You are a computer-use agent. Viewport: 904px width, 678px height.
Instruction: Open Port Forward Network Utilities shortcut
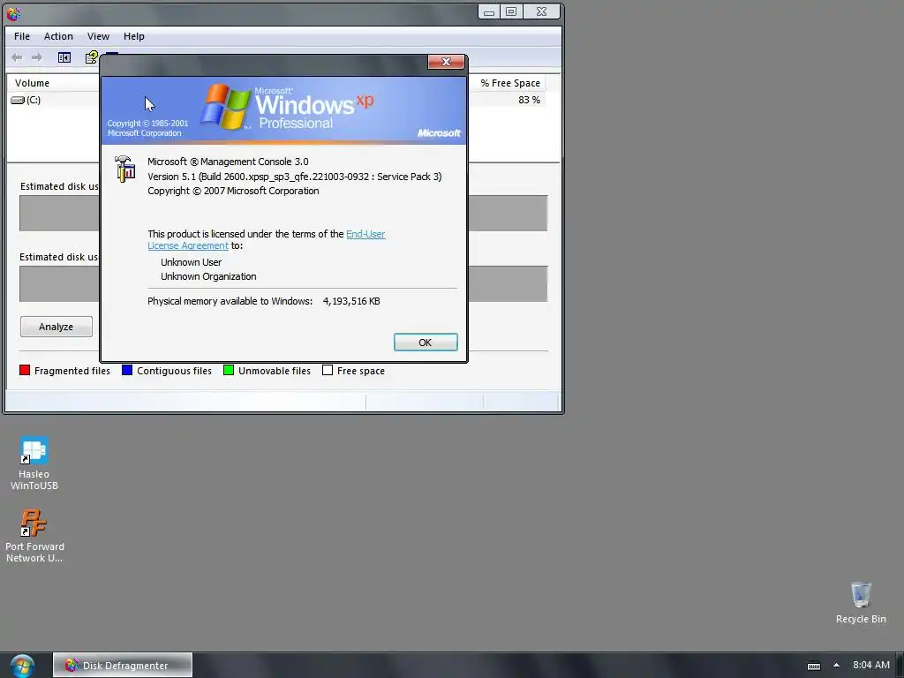34,536
